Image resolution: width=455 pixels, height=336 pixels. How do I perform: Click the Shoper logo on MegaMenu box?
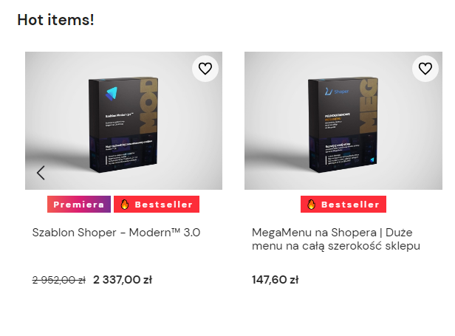click(x=337, y=92)
